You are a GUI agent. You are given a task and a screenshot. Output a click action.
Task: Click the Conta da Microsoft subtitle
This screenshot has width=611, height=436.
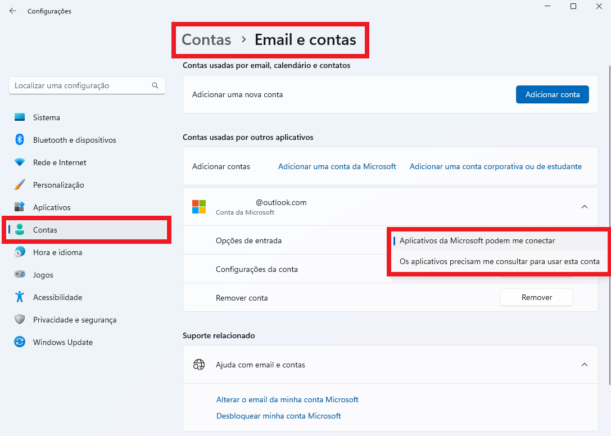pyautogui.click(x=245, y=212)
